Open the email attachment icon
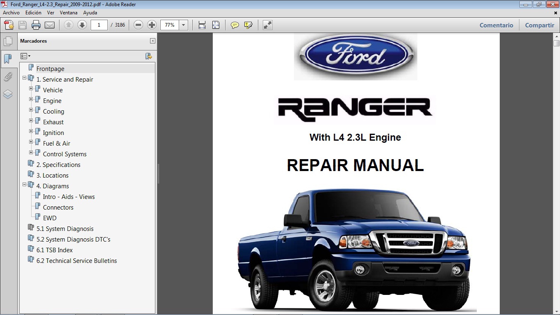Screen dimensions: 560x315 click(x=49, y=25)
